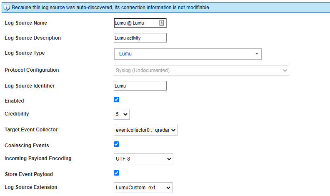
Task: Click the "Incoming Payload Encoding" label text
Action: point(38,158)
